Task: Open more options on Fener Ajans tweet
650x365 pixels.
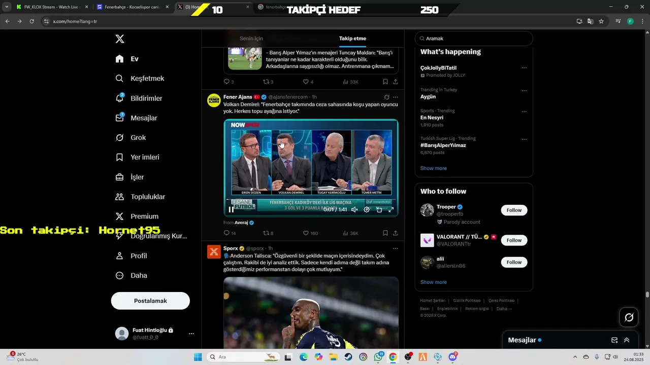Action: (396, 97)
